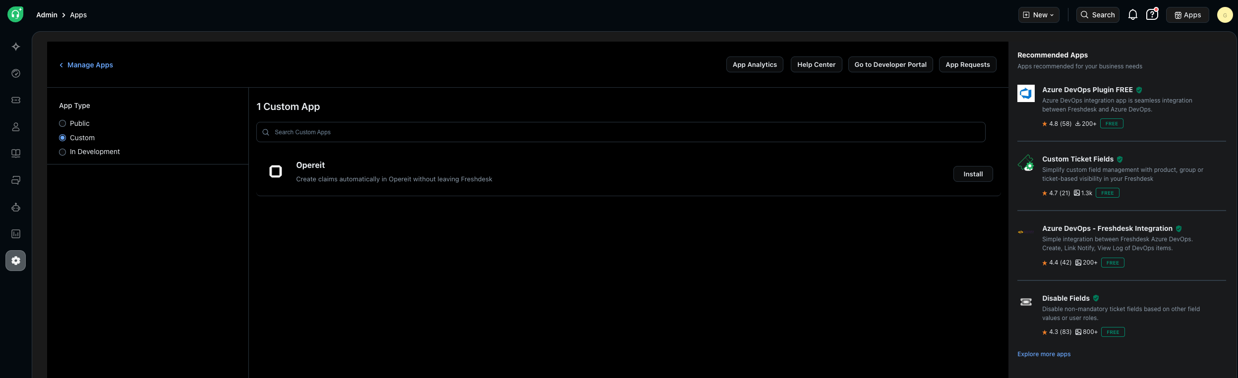Select the Public app type radio
1238x378 pixels.
tap(62, 123)
